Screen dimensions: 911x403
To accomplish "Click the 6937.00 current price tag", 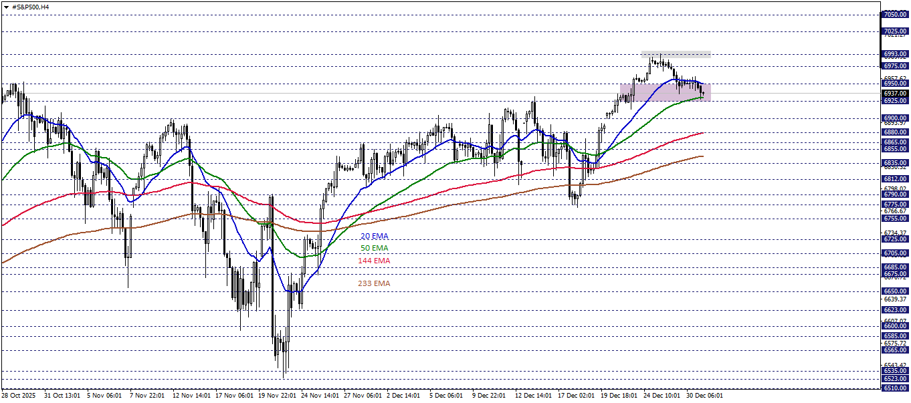I will click(894, 94).
